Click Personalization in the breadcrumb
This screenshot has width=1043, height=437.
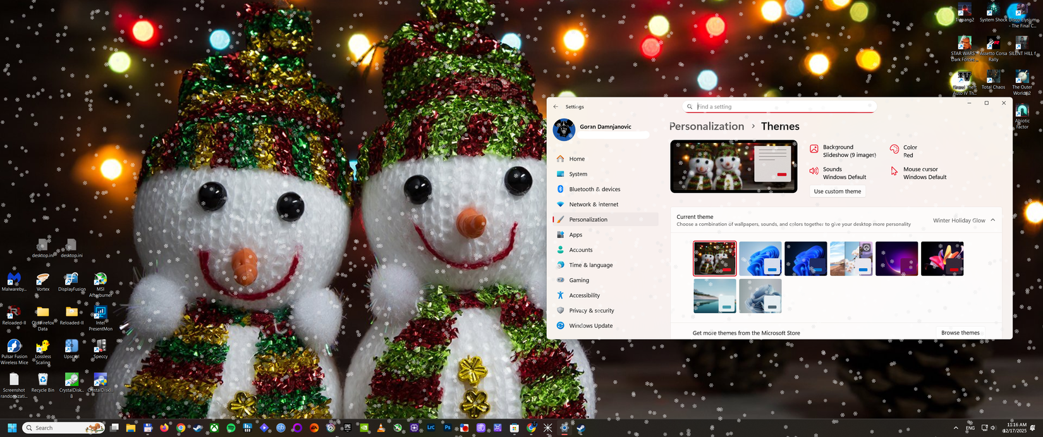[x=707, y=126]
